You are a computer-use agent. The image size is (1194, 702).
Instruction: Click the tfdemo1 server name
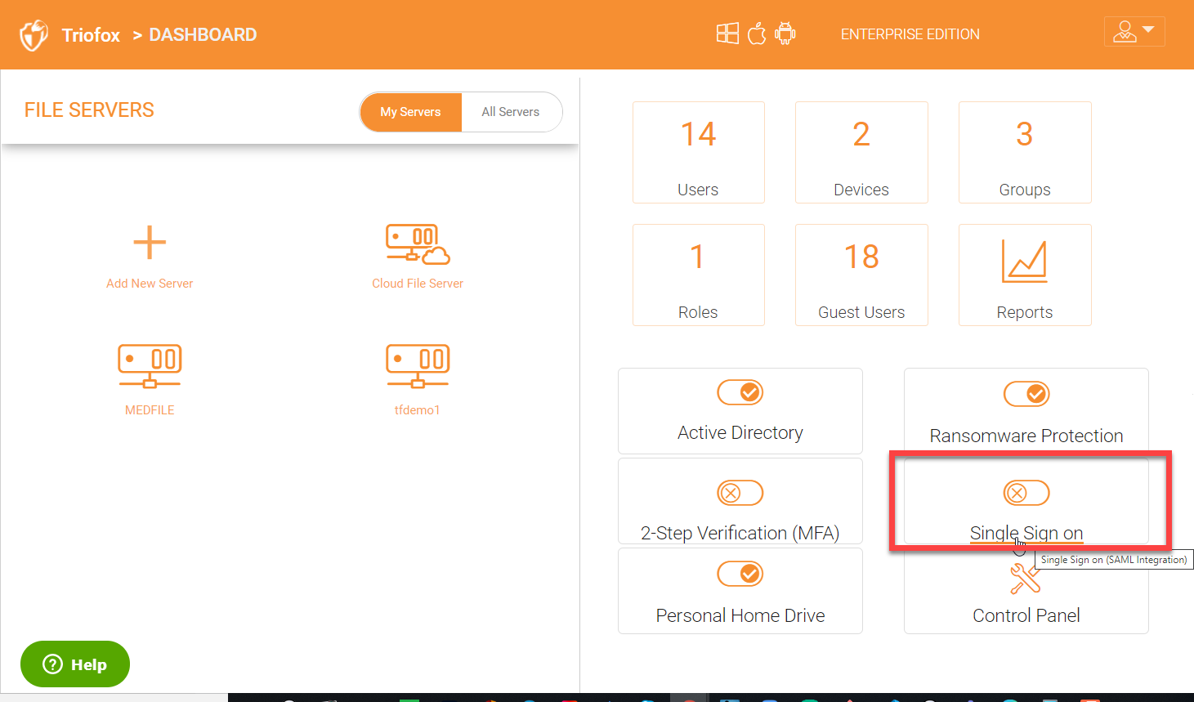pos(418,410)
